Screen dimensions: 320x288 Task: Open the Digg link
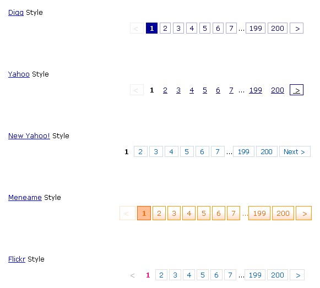(x=16, y=13)
